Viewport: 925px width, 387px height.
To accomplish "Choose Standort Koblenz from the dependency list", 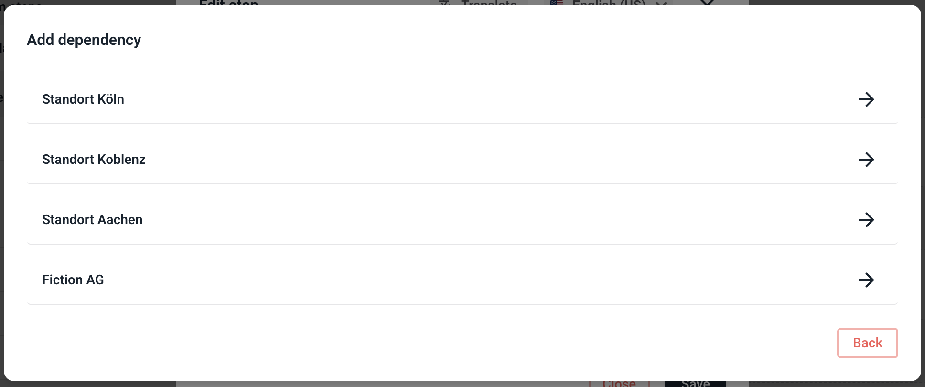I will pyautogui.click(x=94, y=160).
